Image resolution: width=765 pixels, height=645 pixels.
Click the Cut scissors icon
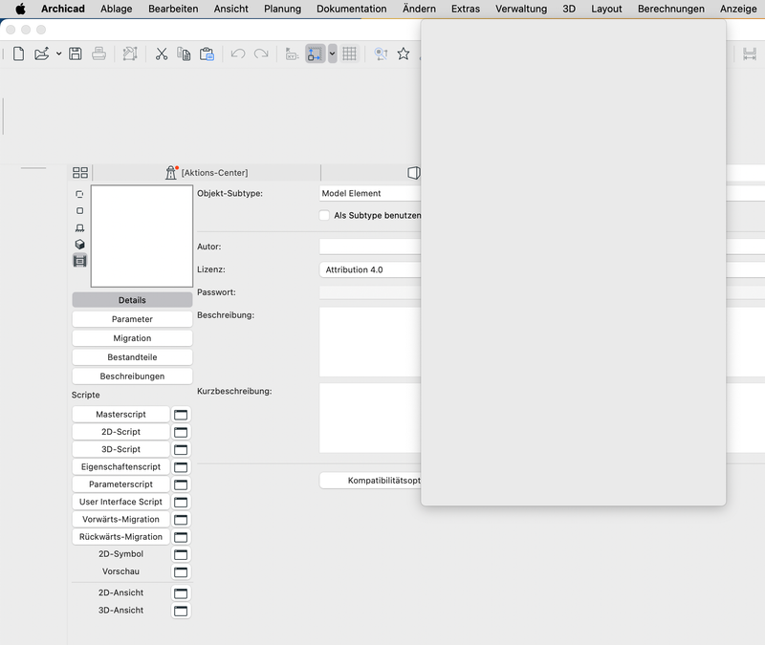162,54
